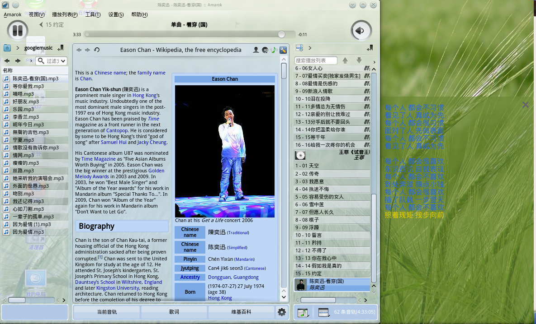Click the Wikipedia article vertical scrollbar
The width and height of the screenshot is (536, 324).
tap(284, 70)
